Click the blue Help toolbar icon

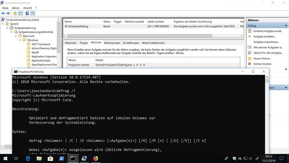[x=27, y=13]
